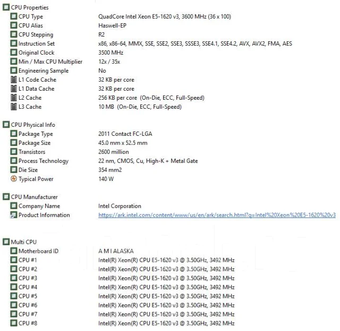Screen dimensions: 340x331
Task: Click the Product Information shortcut icon
Action: pyautogui.click(x=14, y=215)
